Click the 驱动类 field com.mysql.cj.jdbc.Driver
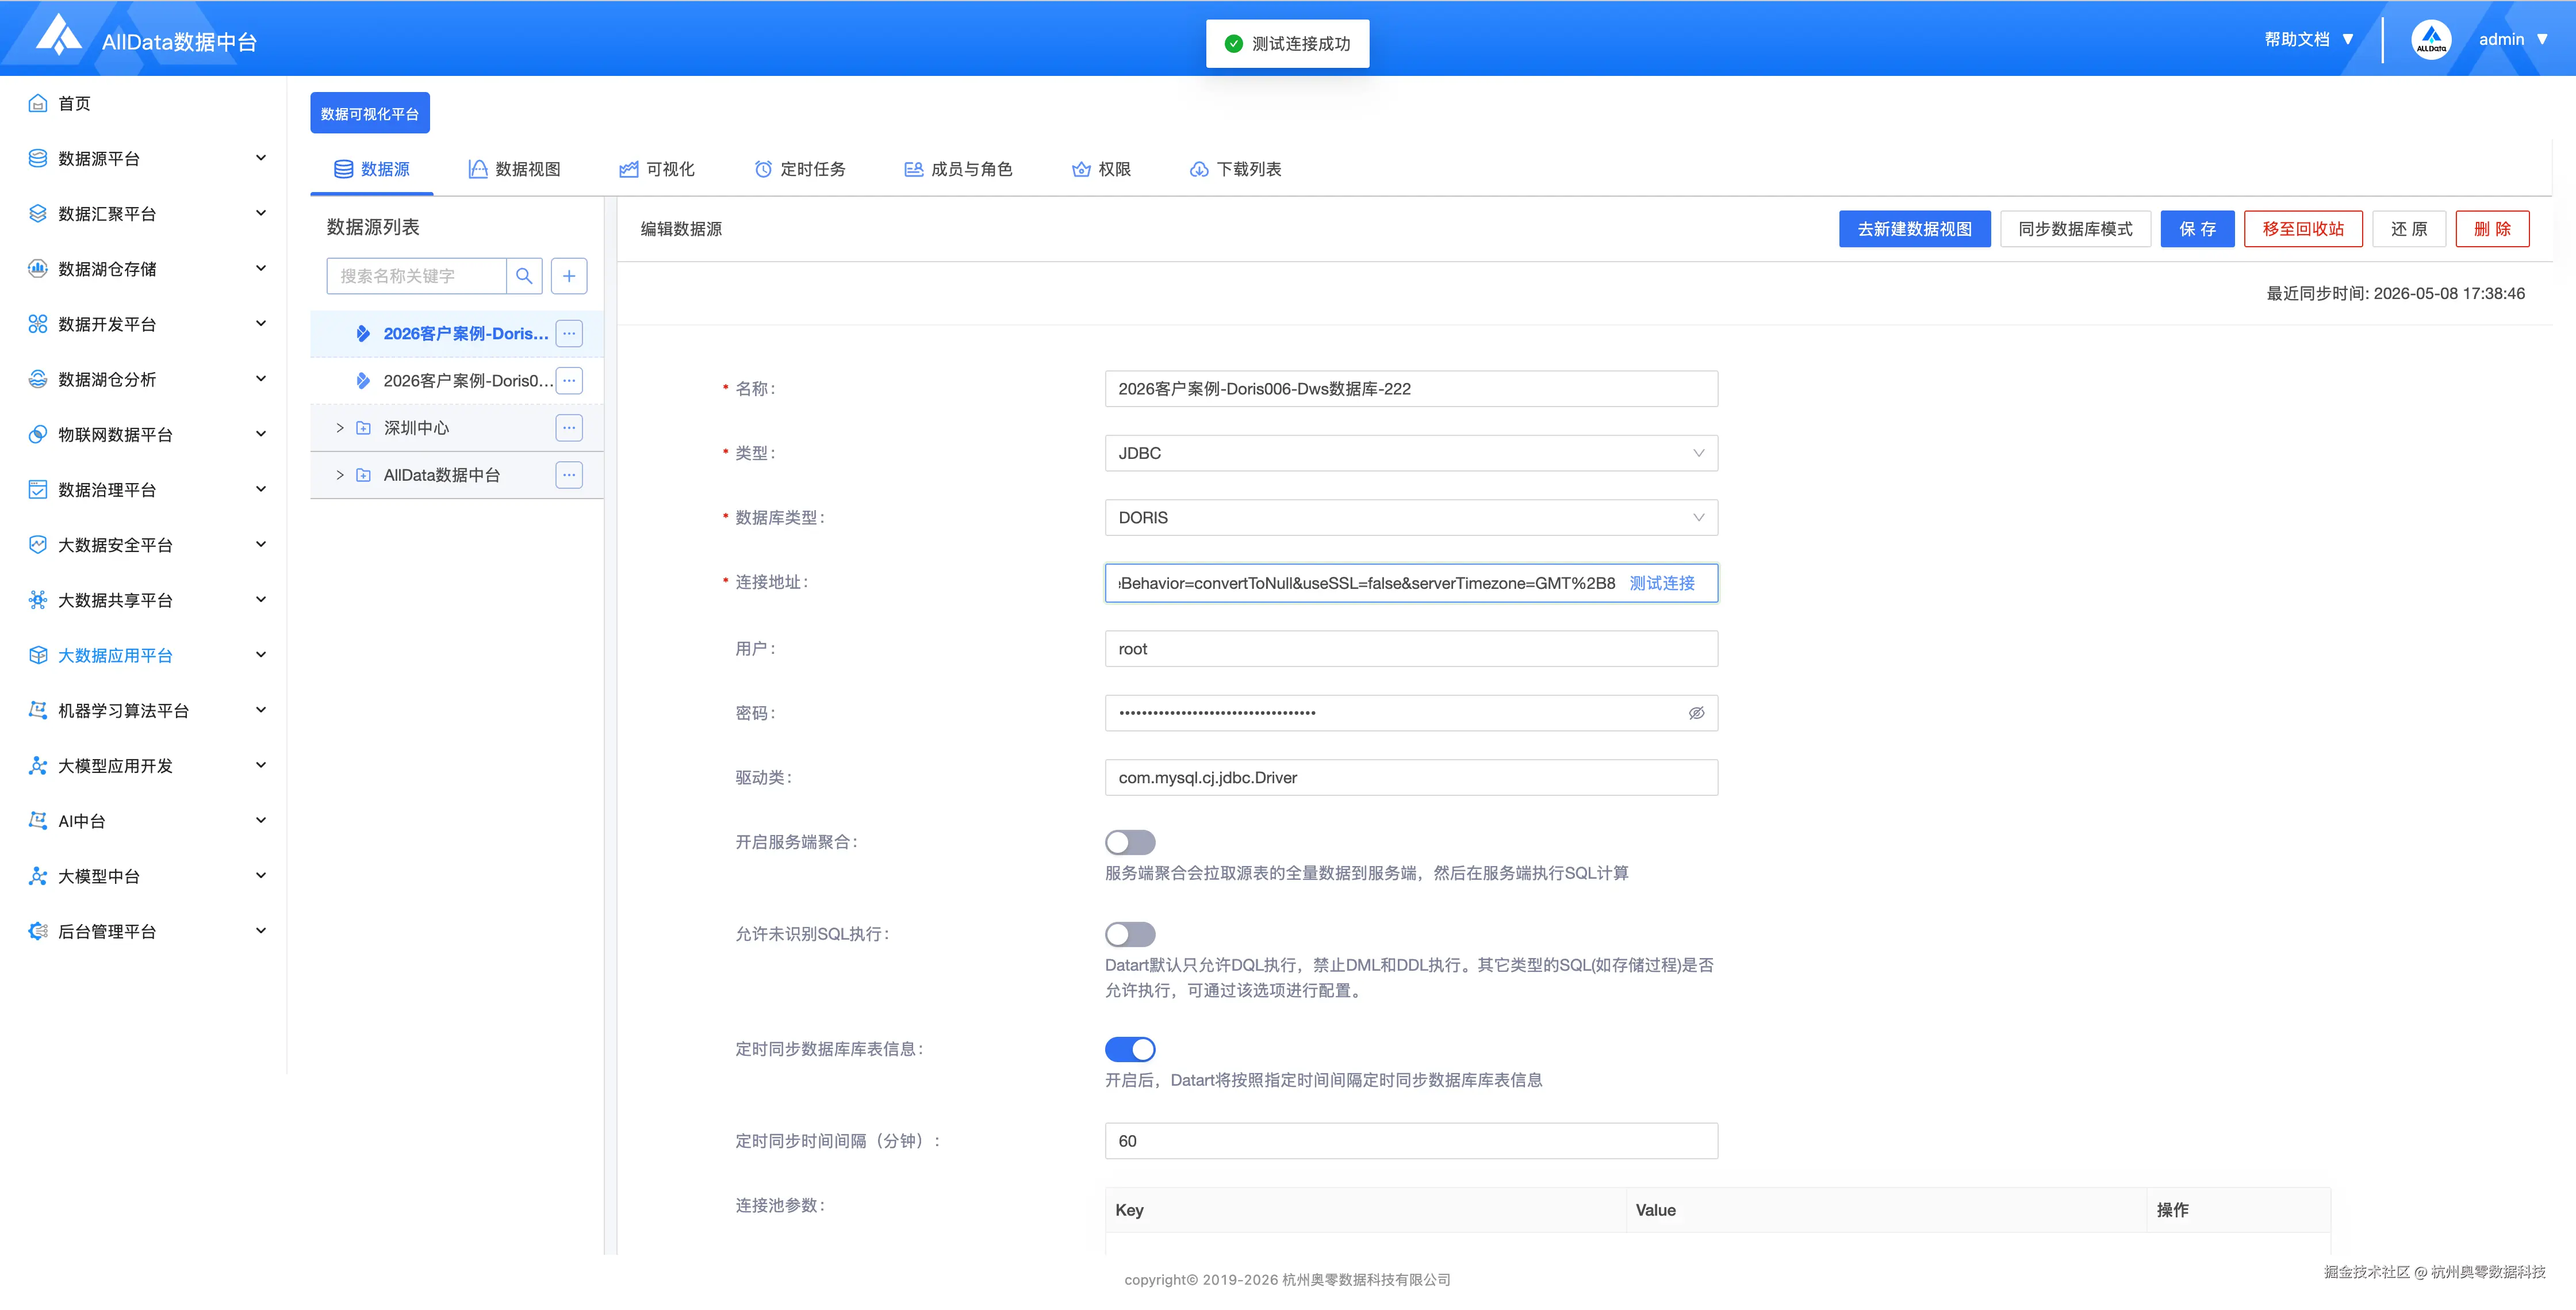Viewport: 2576px width, 1310px height. click(x=1411, y=777)
